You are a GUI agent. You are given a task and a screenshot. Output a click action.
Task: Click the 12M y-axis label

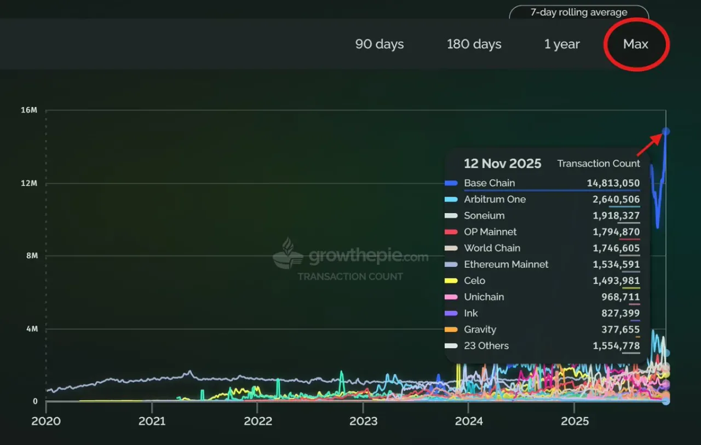tap(30, 183)
